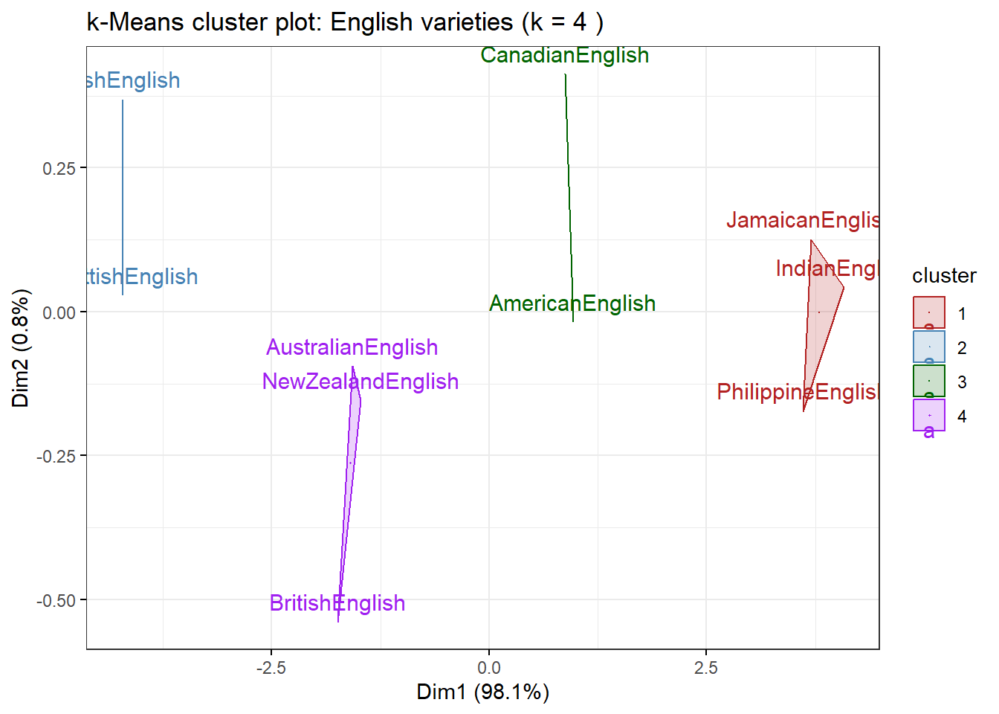
Task: Click the IndianEnglish label
Action: click(x=827, y=268)
